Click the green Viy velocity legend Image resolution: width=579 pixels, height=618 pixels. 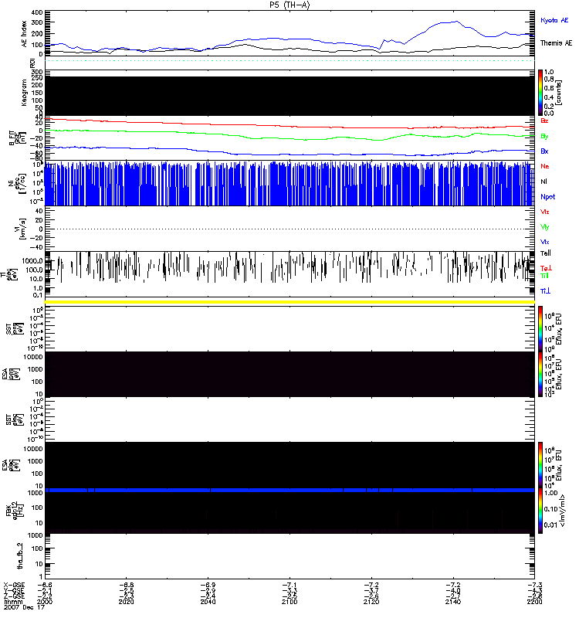[x=544, y=226]
